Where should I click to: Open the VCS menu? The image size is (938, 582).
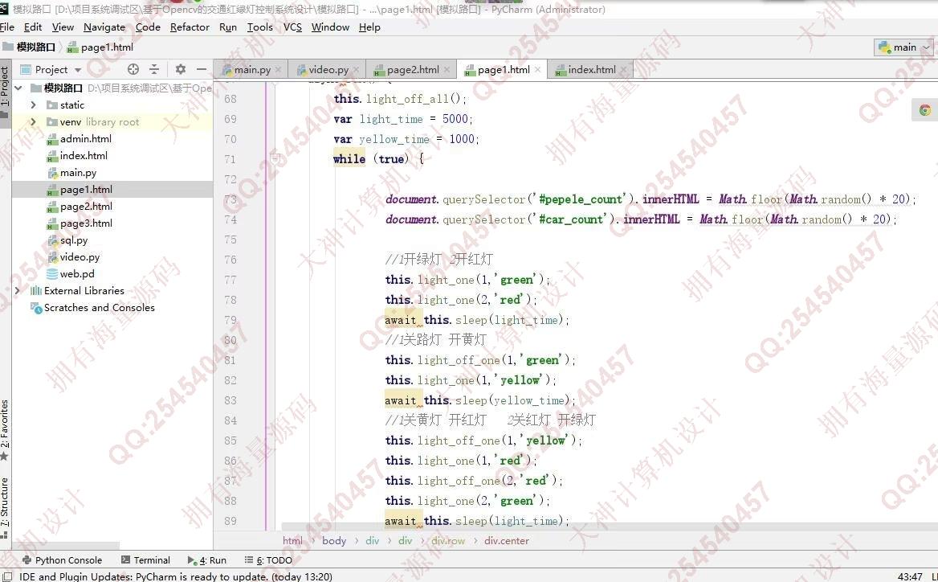pyautogui.click(x=292, y=27)
